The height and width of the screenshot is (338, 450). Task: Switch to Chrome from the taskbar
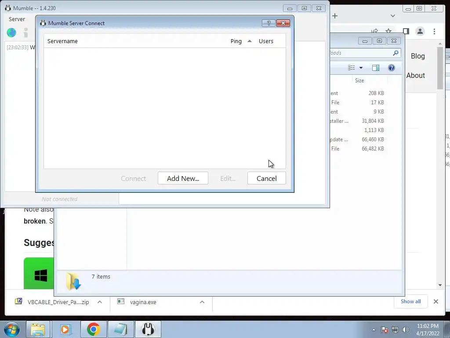tap(93, 329)
